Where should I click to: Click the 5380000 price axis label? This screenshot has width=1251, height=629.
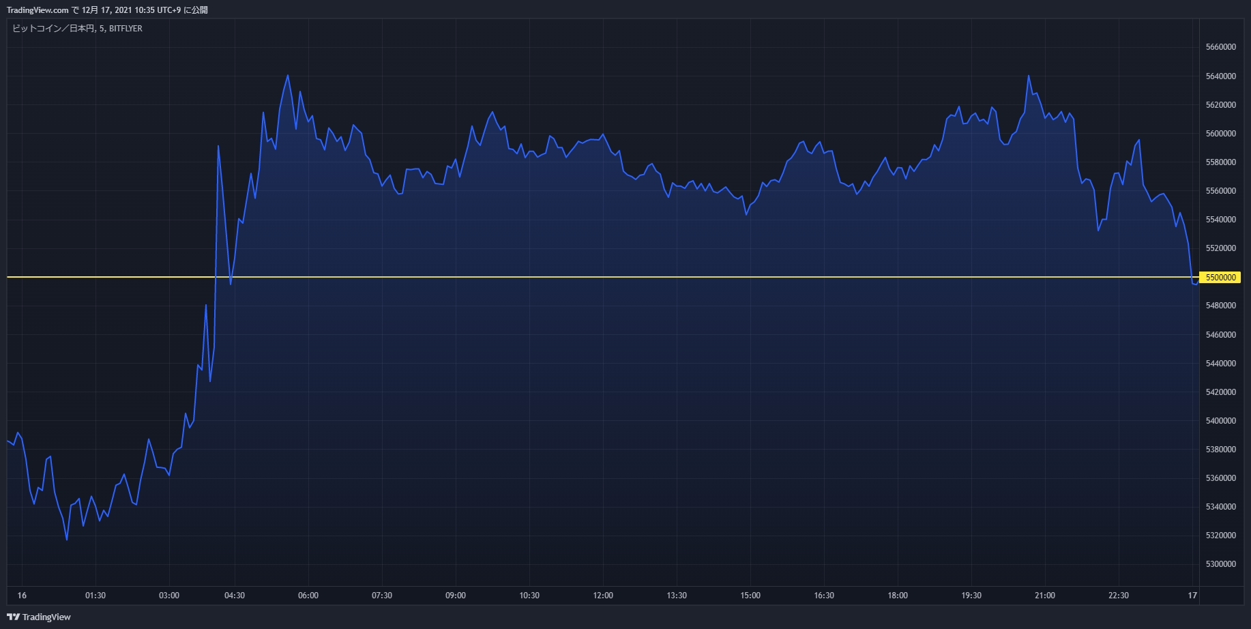[x=1221, y=449]
